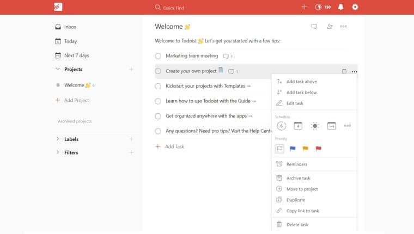Select the Welcome project in sidebar
This screenshot has width=414, height=234.
pos(75,85)
